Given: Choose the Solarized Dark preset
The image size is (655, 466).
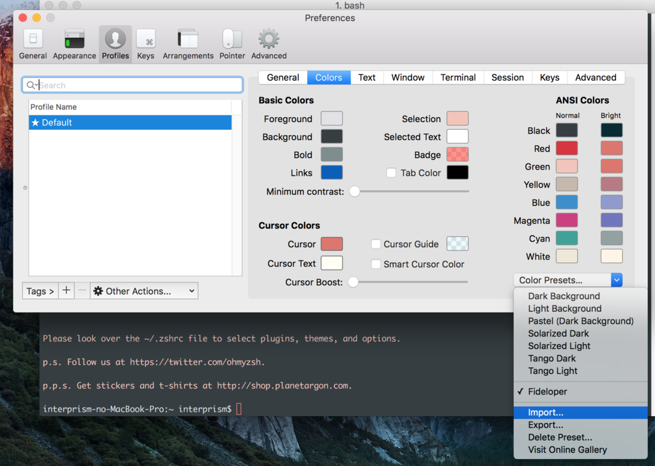Looking at the screenshot, I should pyautogui.click(x=581, y=333).
